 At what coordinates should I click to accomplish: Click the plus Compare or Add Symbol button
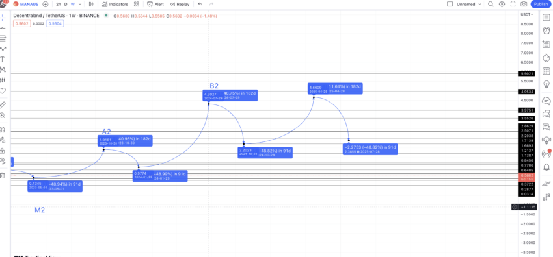click(46, 5)
